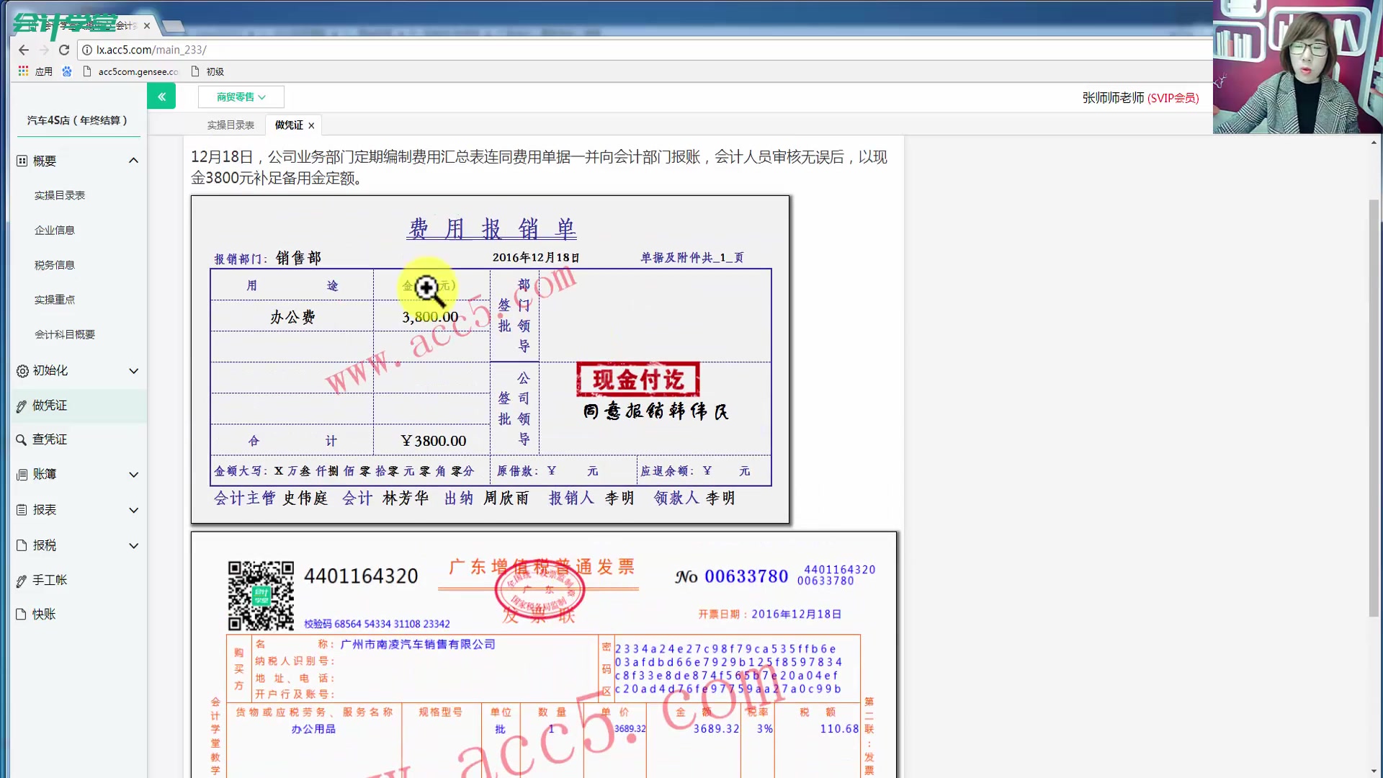
Task: Click the 查凭证 magnifier icon
Action: tap(22, 440)
